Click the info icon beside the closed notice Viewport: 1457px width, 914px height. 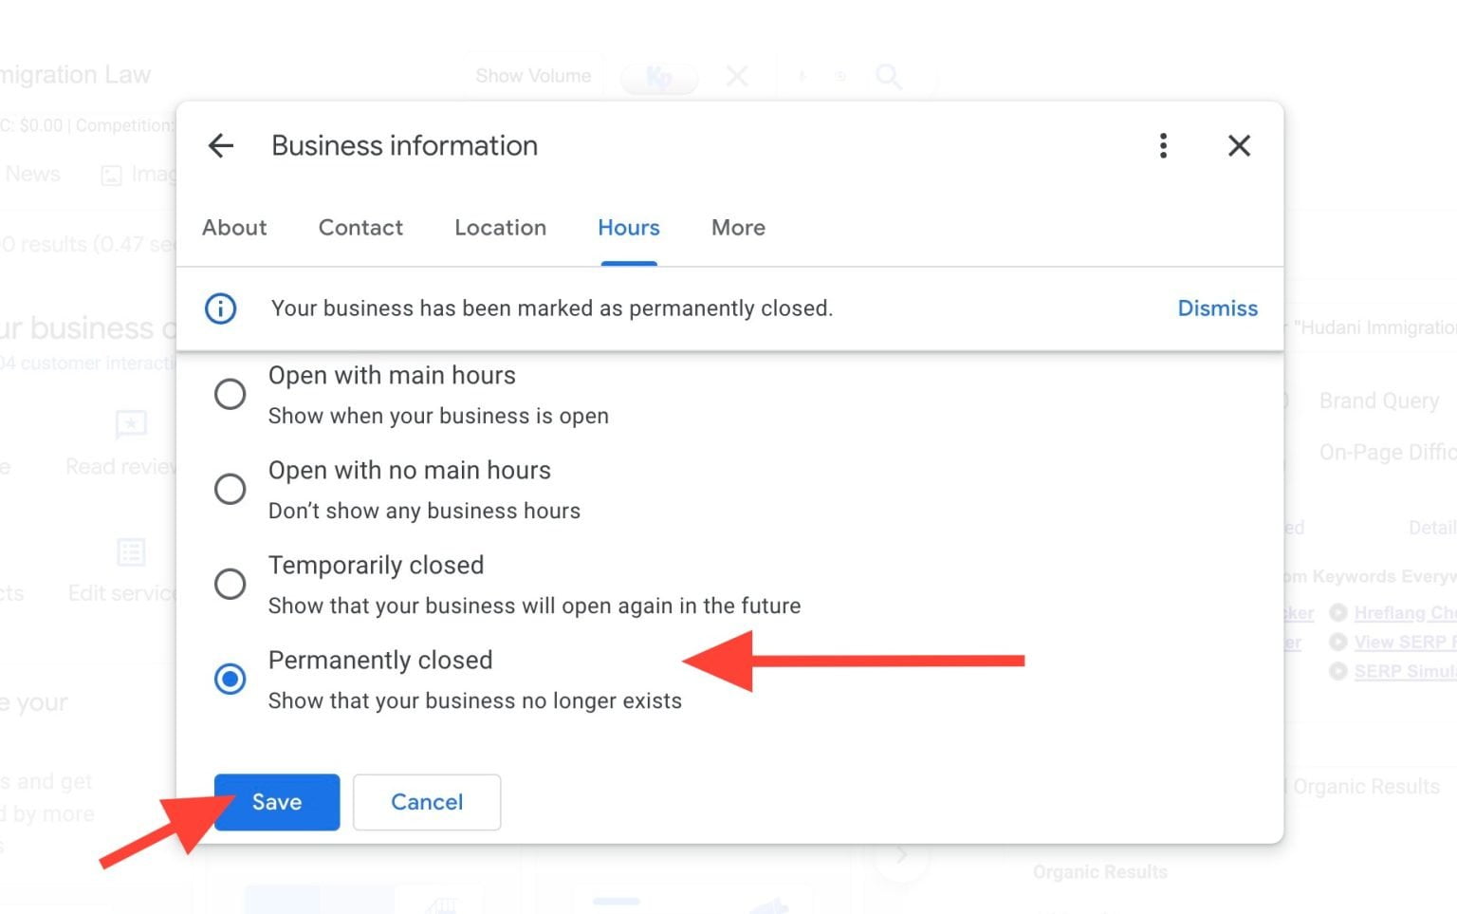point(220,308)
